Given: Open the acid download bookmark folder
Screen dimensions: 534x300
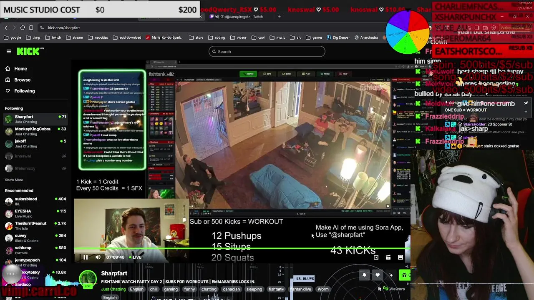Looking at the screenshot, I should click(x=127, y=37).
